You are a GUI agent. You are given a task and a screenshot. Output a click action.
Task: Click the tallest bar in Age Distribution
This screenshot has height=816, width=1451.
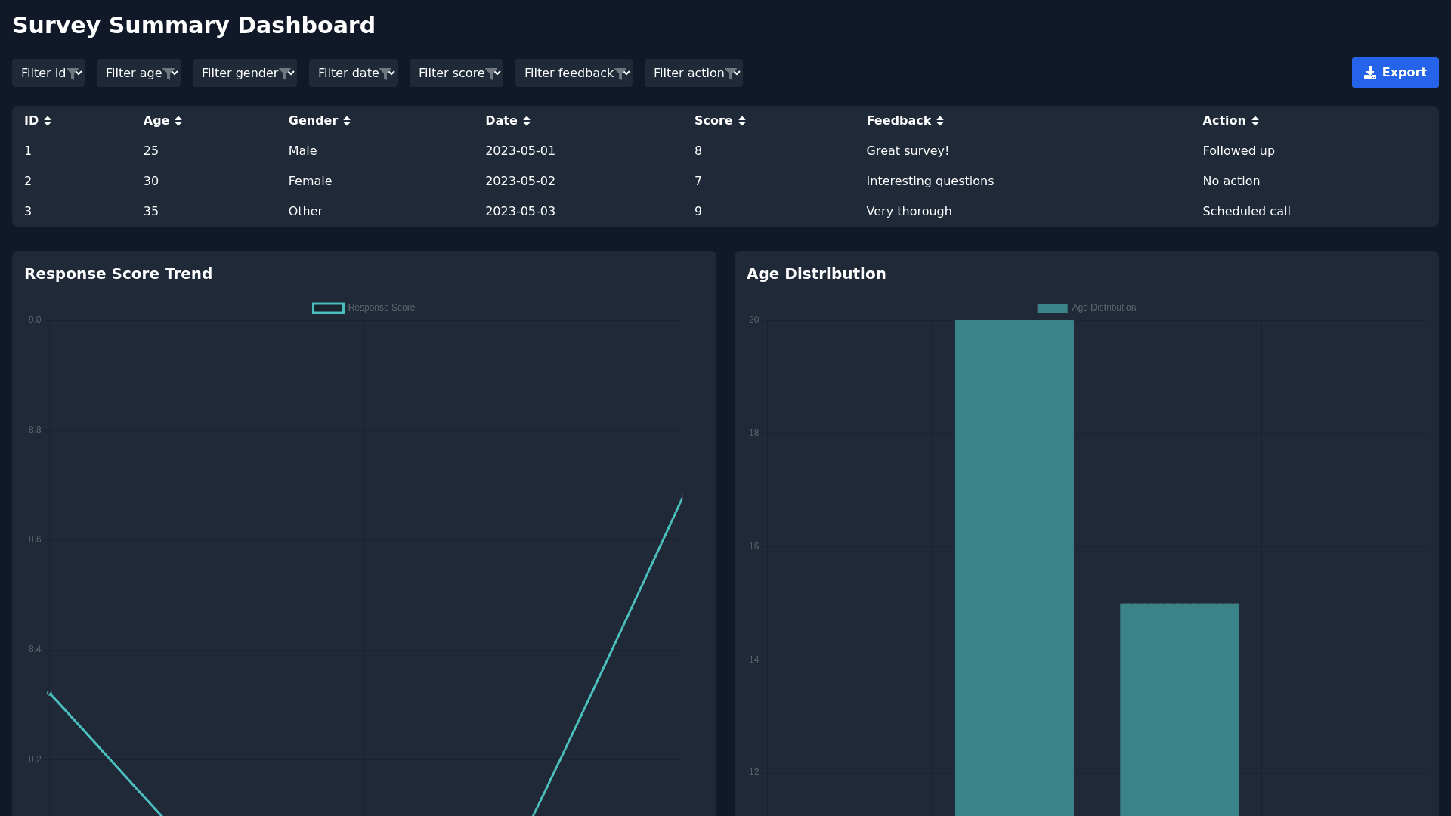pos(1013,567)
